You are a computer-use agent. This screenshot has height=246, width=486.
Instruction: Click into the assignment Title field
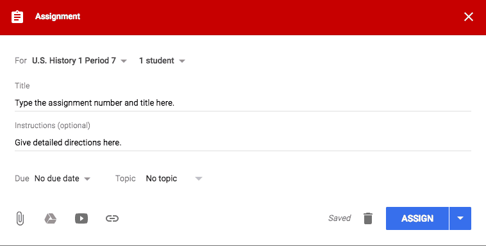pos(243,103)
